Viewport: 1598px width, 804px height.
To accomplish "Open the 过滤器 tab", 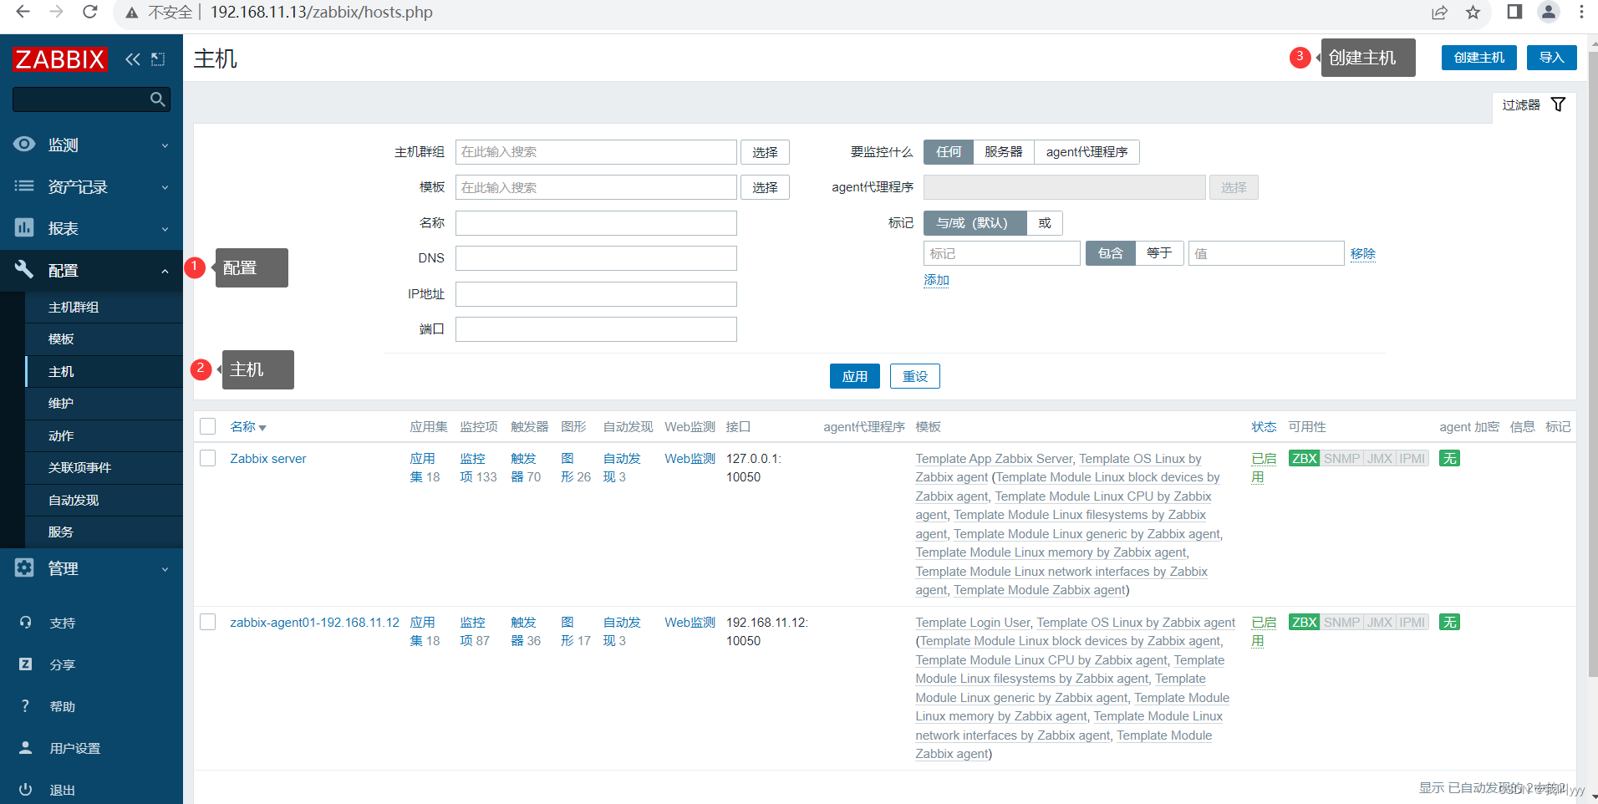I will pyautogui.click(x=1534, y=105).
